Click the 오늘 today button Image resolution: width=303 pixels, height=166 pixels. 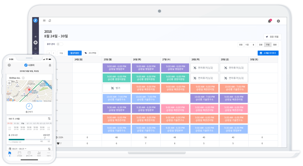pyautogui.click(x=61, y=53)
